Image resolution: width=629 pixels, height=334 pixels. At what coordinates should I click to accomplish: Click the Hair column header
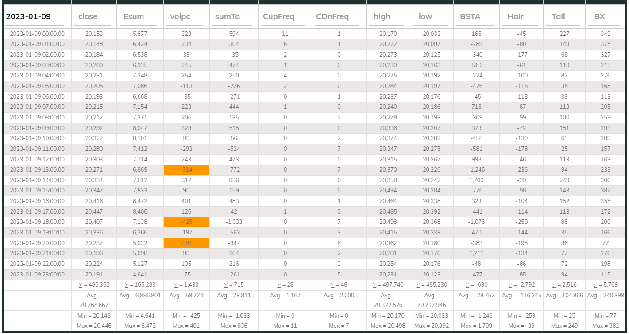[516, 17]
